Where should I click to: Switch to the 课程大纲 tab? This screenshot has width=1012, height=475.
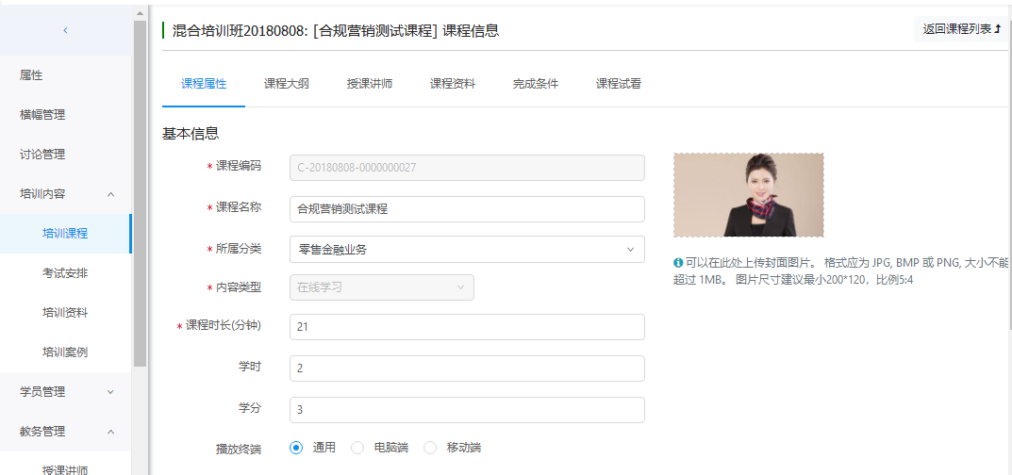(287, 83)
